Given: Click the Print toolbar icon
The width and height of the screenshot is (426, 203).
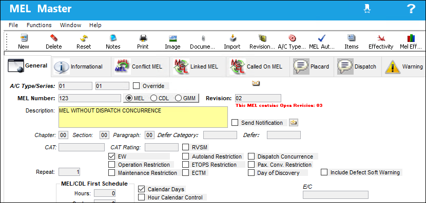Looking at the screenshot, I should (143, 38).
